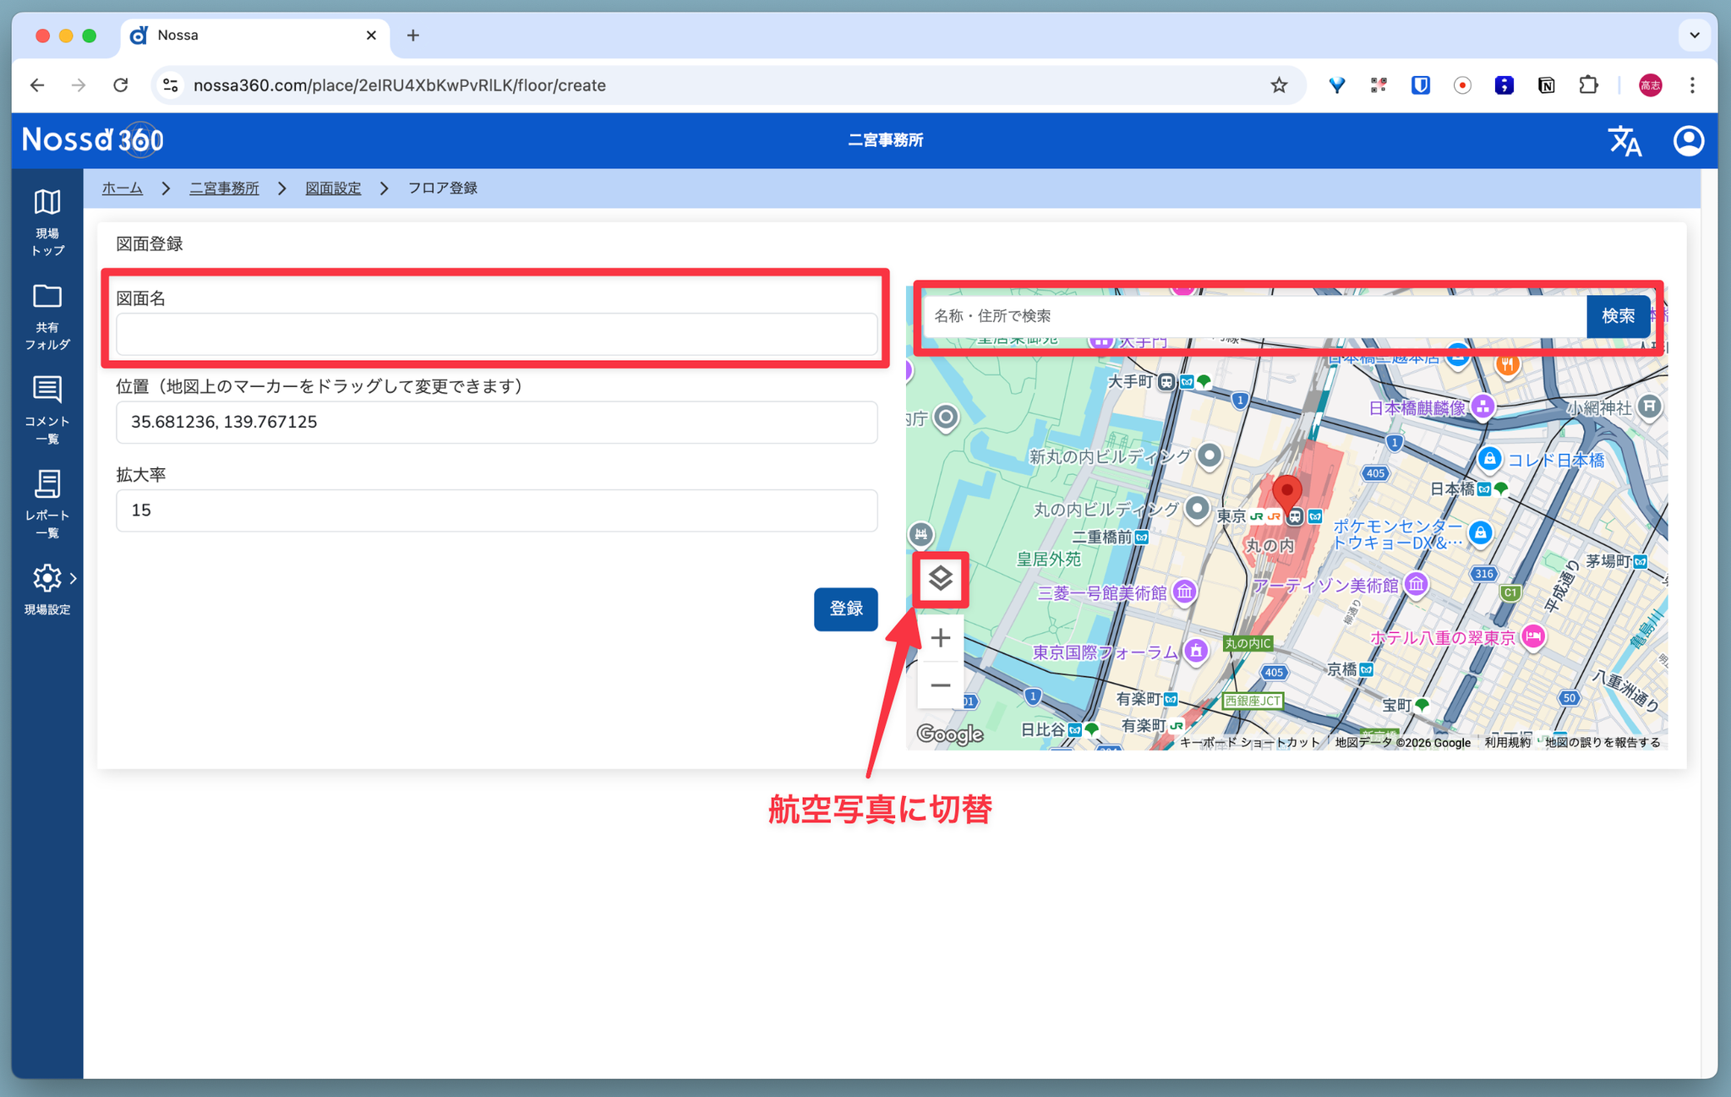Click the red location marker on map
Image resolution: width=1731 pixels, height=1097 pixels.
(x=1286, y=490)
